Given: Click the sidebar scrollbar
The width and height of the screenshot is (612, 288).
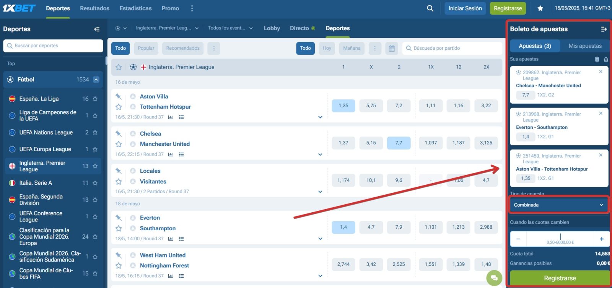Looking at the screenshot, I should pos(106,60).
